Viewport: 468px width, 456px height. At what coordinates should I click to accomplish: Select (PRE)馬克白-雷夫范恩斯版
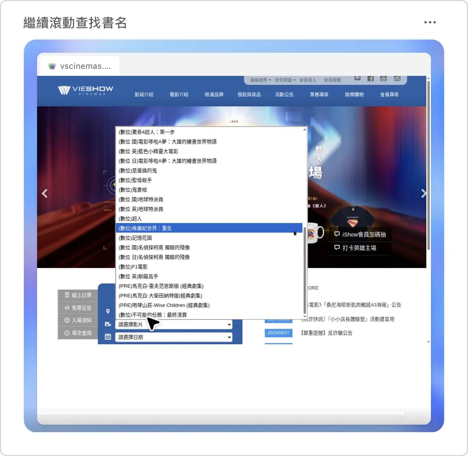click(x=209, y=286)
